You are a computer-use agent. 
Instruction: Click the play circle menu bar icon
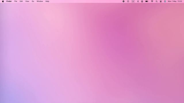pos(128,1)
